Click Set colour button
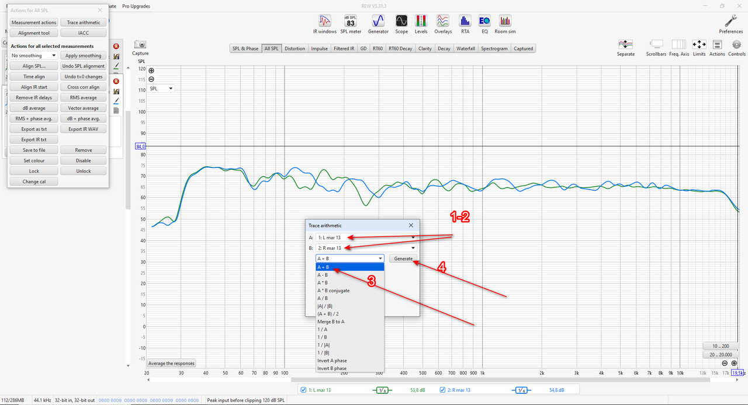Screen dimensions: 748x405 34,160
